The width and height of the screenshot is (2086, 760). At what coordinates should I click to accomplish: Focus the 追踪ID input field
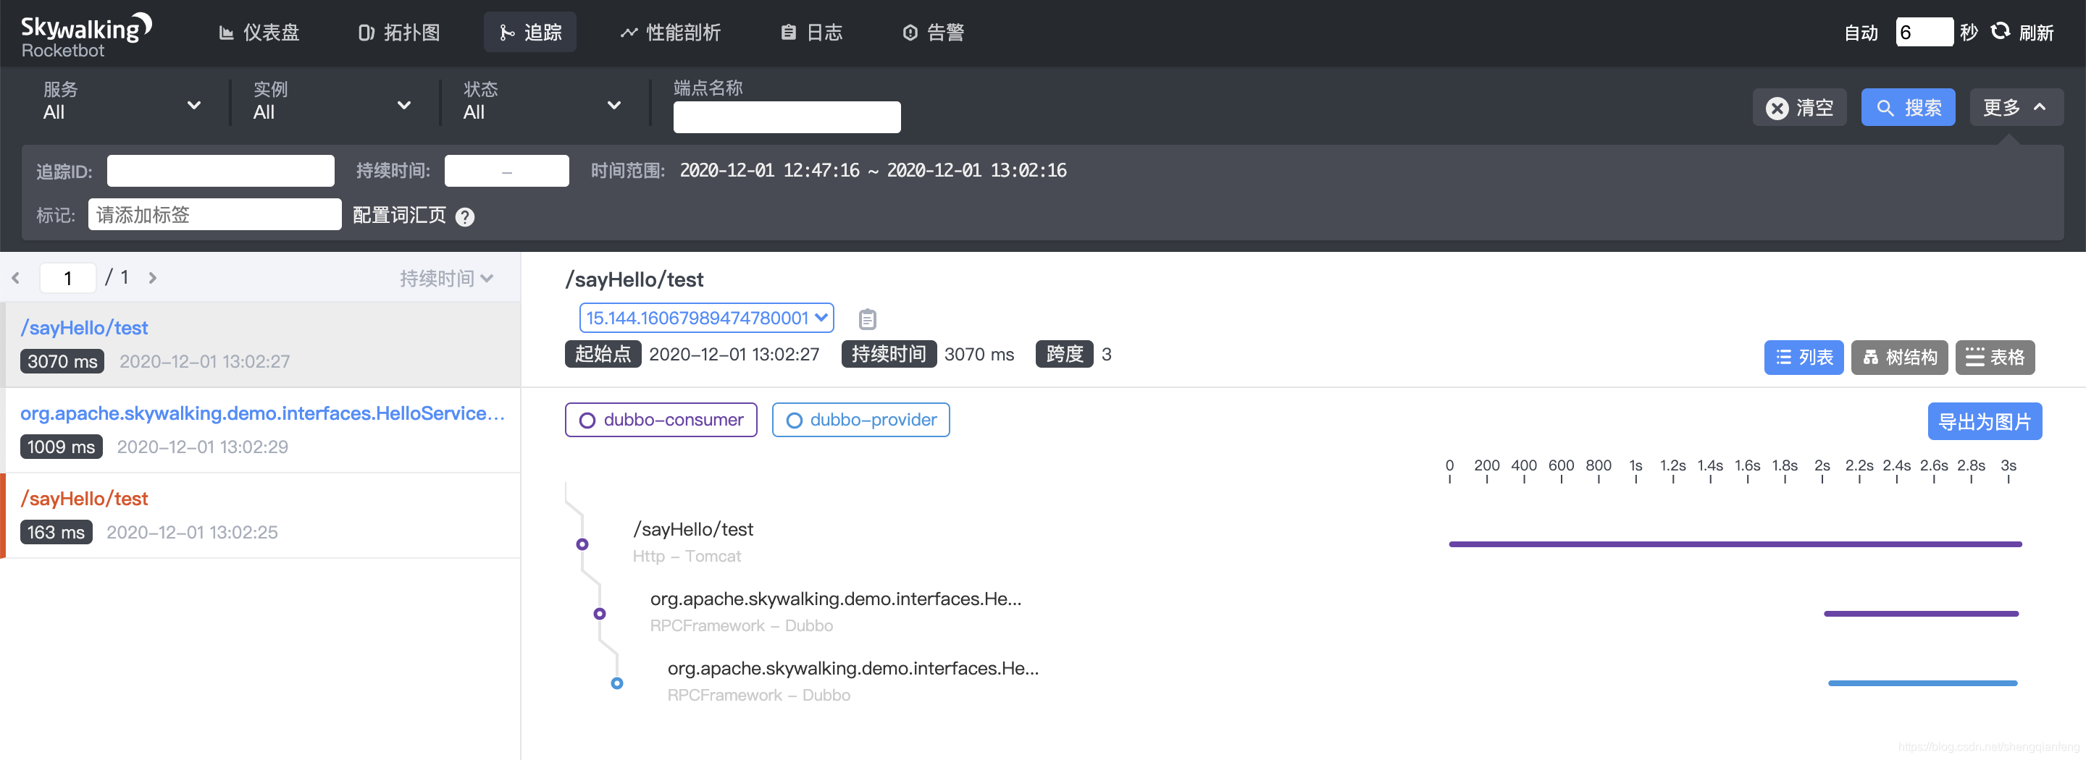(220, 171)
